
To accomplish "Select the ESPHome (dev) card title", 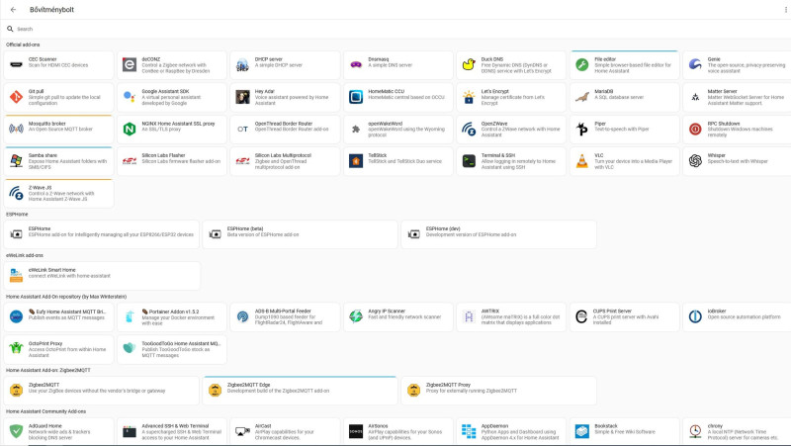I will coord(443,228).
